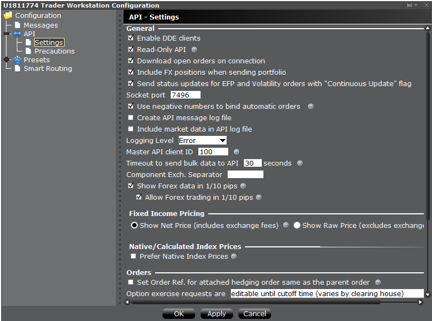Click the Smart Routing page icon
432x321 pixels.
point(17,68)
